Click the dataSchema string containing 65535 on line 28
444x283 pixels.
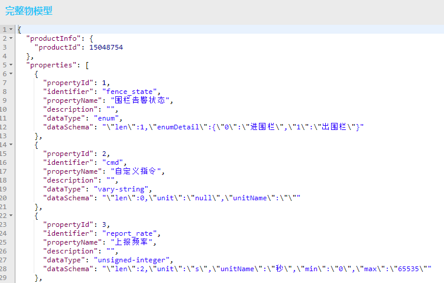[267, 269]
